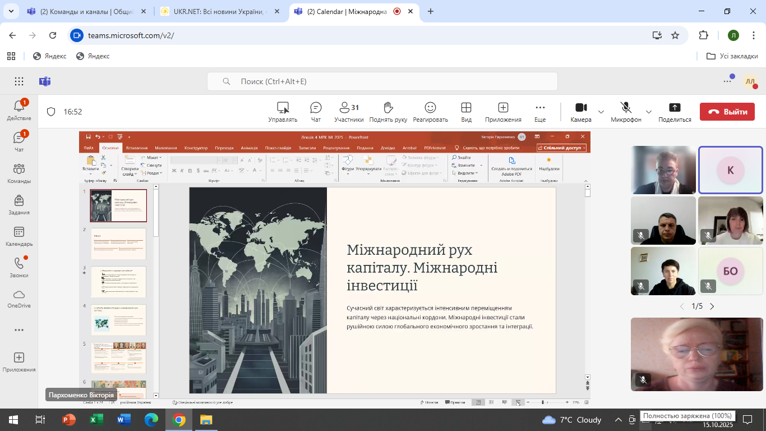Expand microphone options dropdown arrow
This screenshot has height=431, width=766.
point(649,112)
